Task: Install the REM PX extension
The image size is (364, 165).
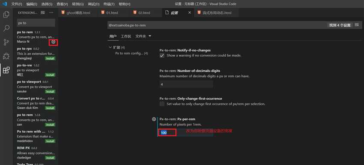Action: [50, 158]
